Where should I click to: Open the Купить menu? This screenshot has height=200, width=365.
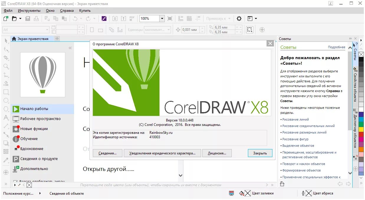coord(85,11)
